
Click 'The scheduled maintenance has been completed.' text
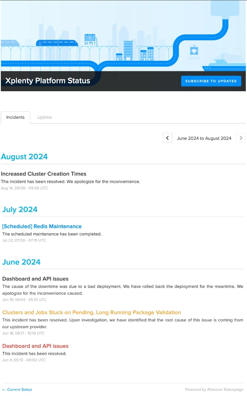point(52,234)
